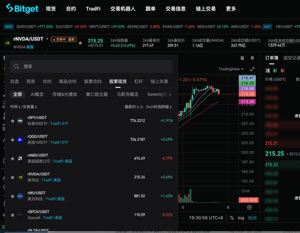Open the rNVDA/USDT pair dropdown arrow
Screen dimensions: 300x233
click(47, 39)
